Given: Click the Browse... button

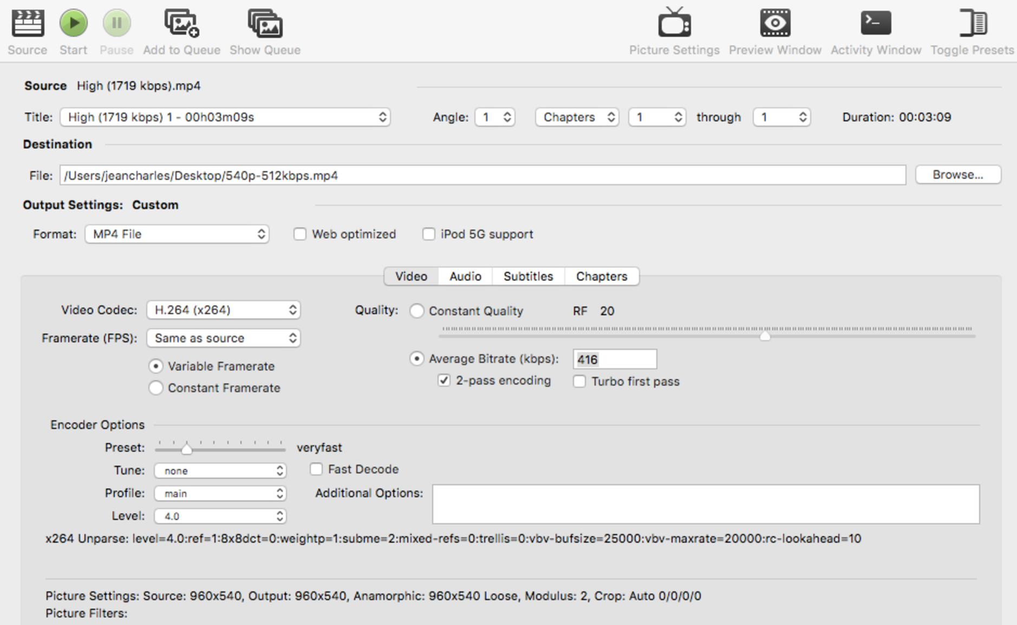Looking at the screenshot, I should pyautogui.click(x=957, y=175).
